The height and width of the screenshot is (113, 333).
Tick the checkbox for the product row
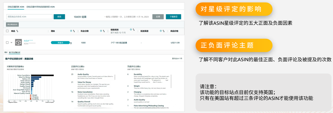[7, 42]
